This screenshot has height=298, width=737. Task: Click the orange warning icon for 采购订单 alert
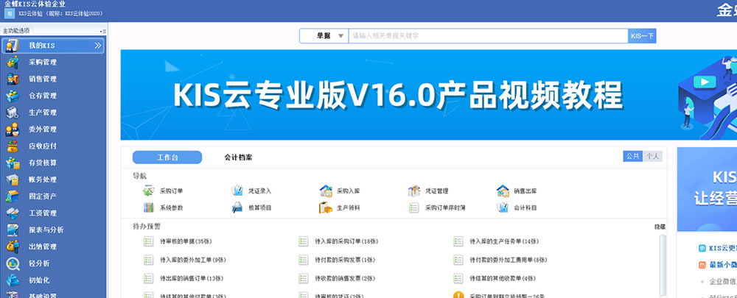pyautogui.click(x=458, y=296)
